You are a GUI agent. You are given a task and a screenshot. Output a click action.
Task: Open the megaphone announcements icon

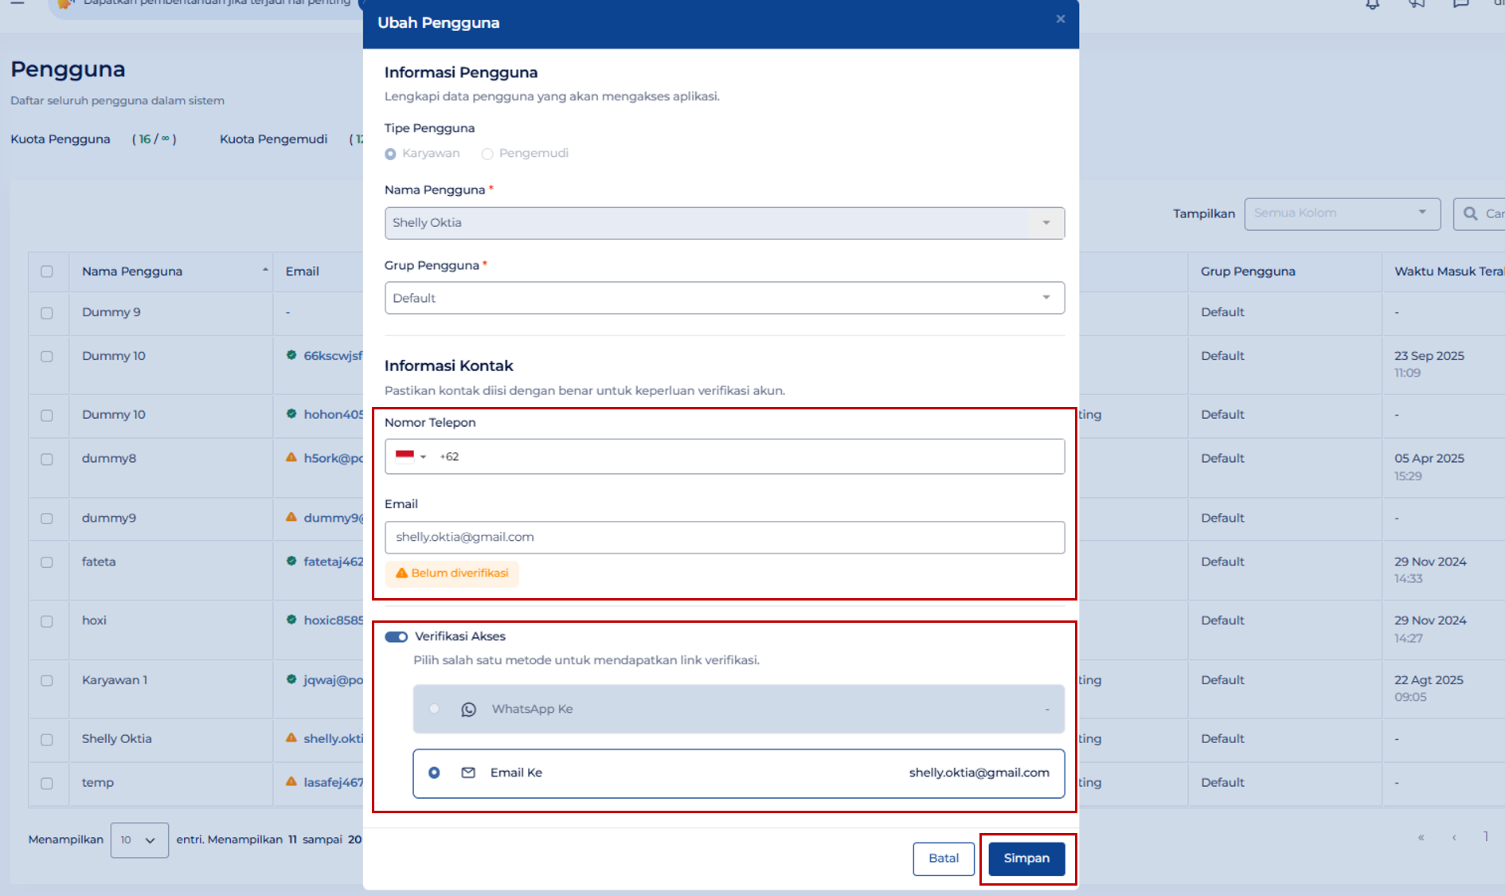coord(1416,5)
